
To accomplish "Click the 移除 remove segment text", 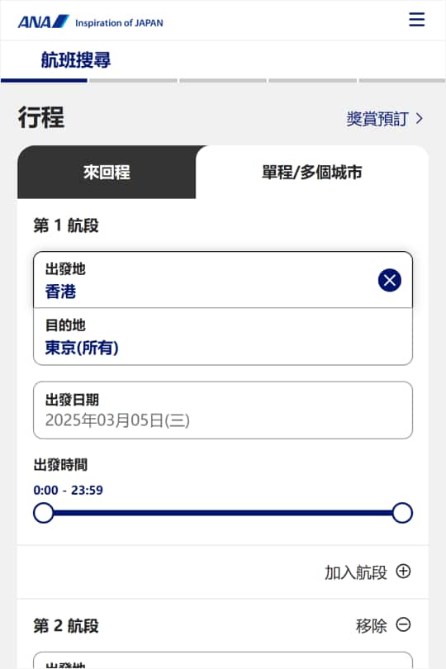I will point(372,626).
